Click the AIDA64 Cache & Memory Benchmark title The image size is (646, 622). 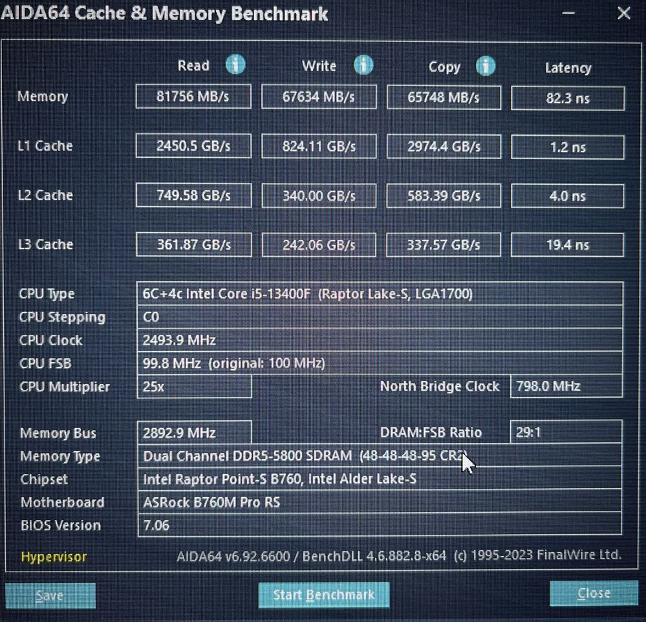[x=164, y=13]
